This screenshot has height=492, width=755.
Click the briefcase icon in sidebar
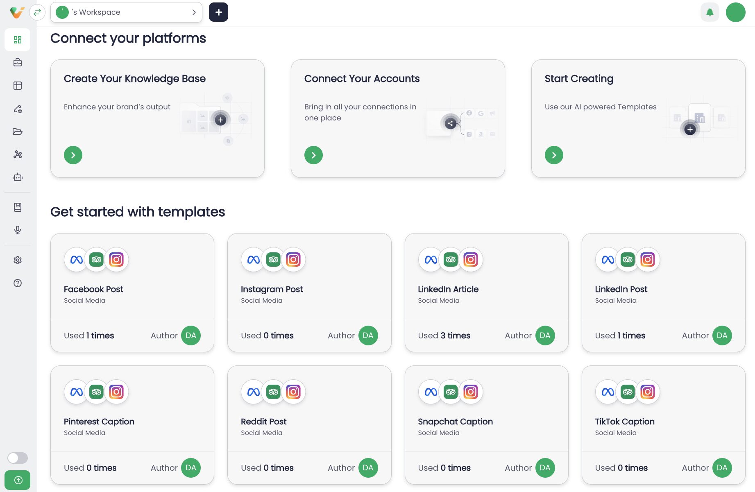pyautogui.click(x=17, y=63)
